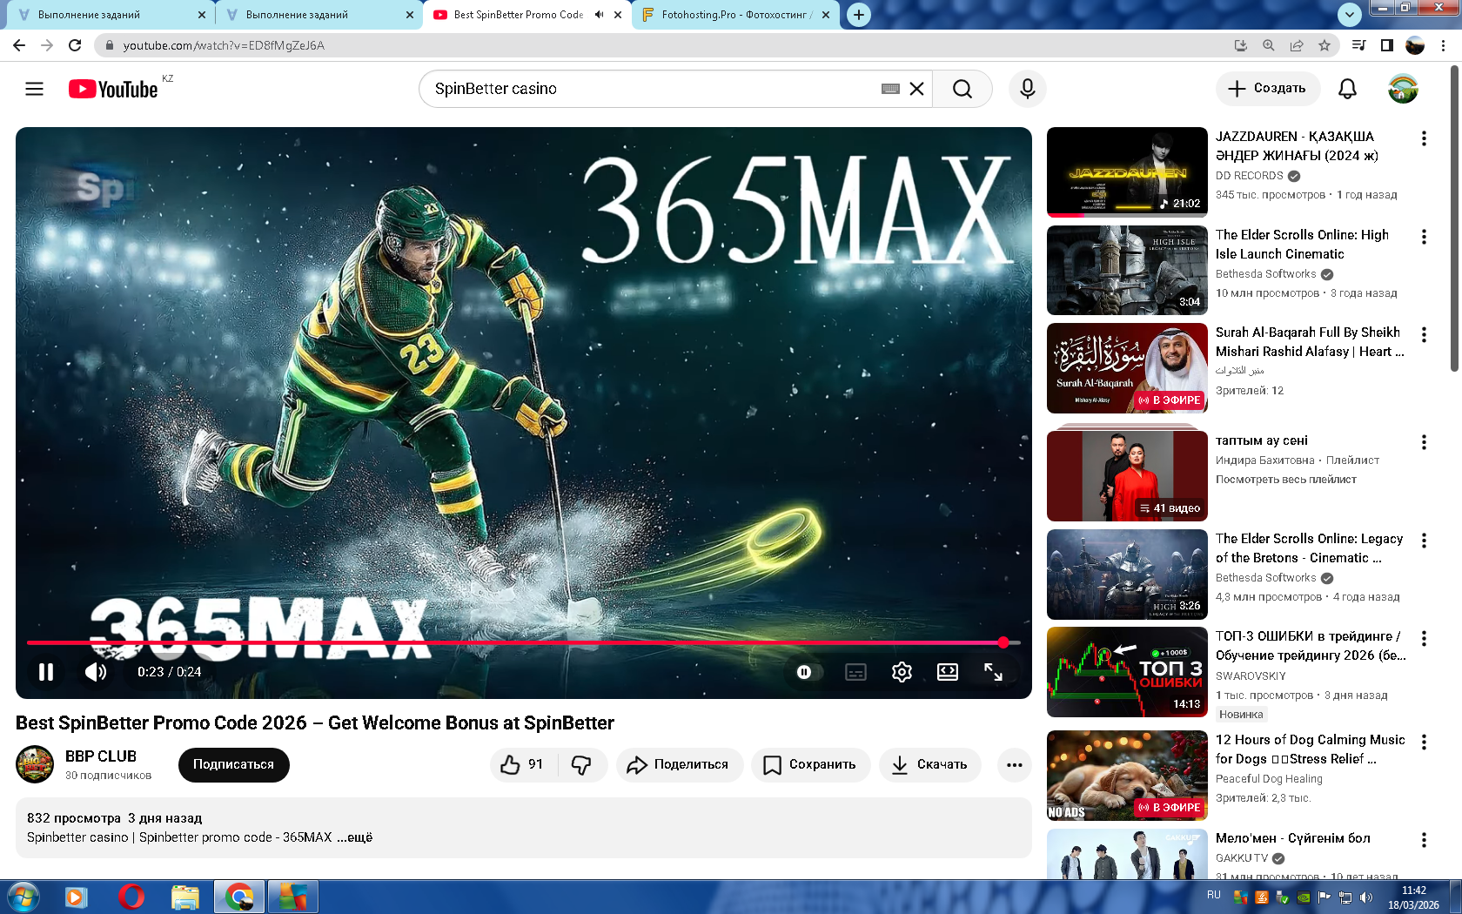Click the search input field

point(653,89)
